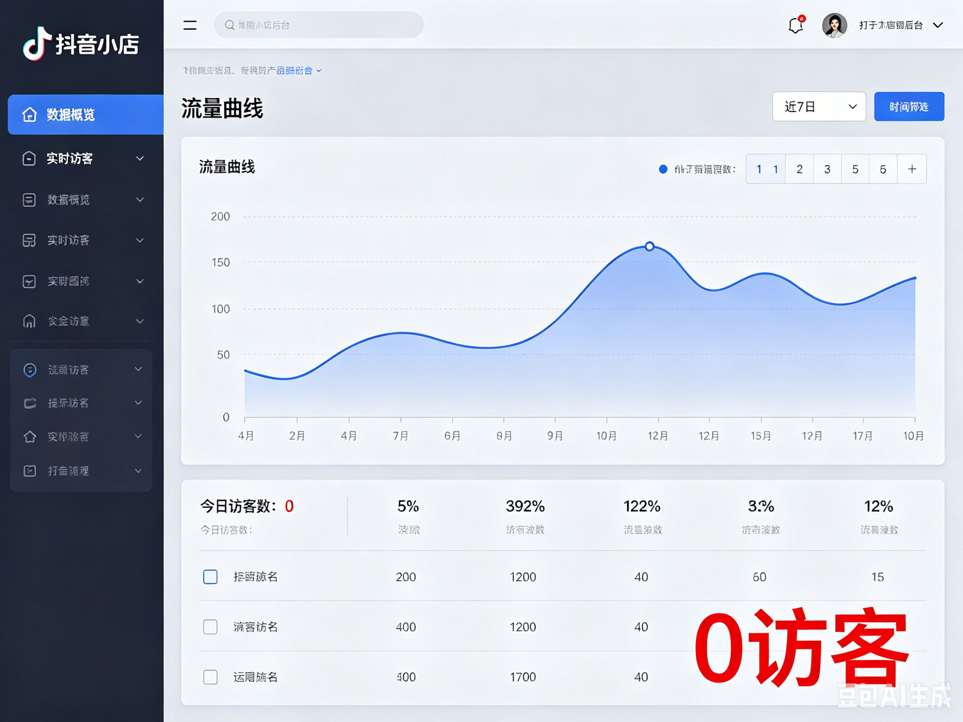Click the arch icon in sidebar
The image size is (963, 722).
29,321
